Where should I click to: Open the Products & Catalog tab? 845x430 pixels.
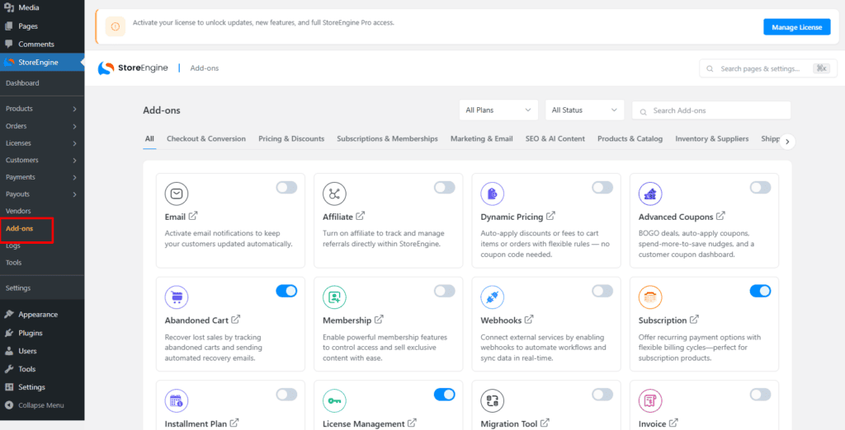click(x=630, y=139)
